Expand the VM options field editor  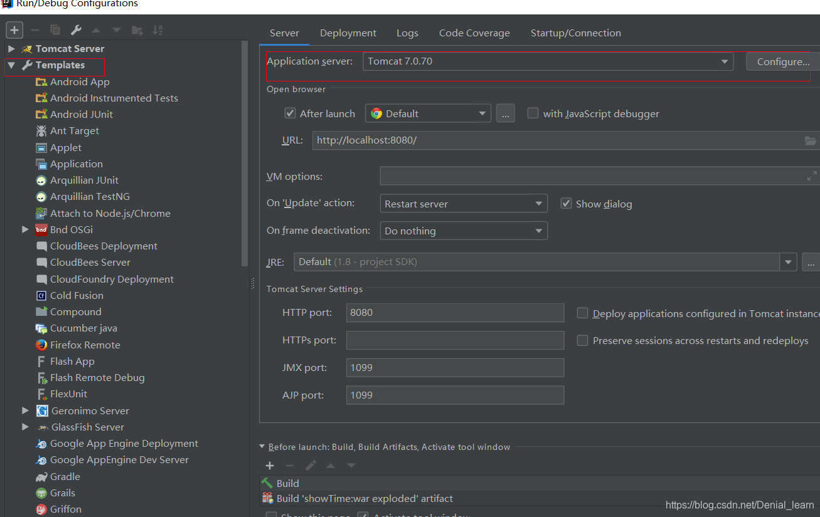812,176
